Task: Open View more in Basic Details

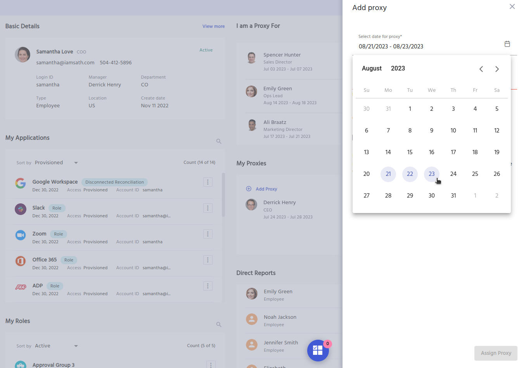Action: (213, 26)
